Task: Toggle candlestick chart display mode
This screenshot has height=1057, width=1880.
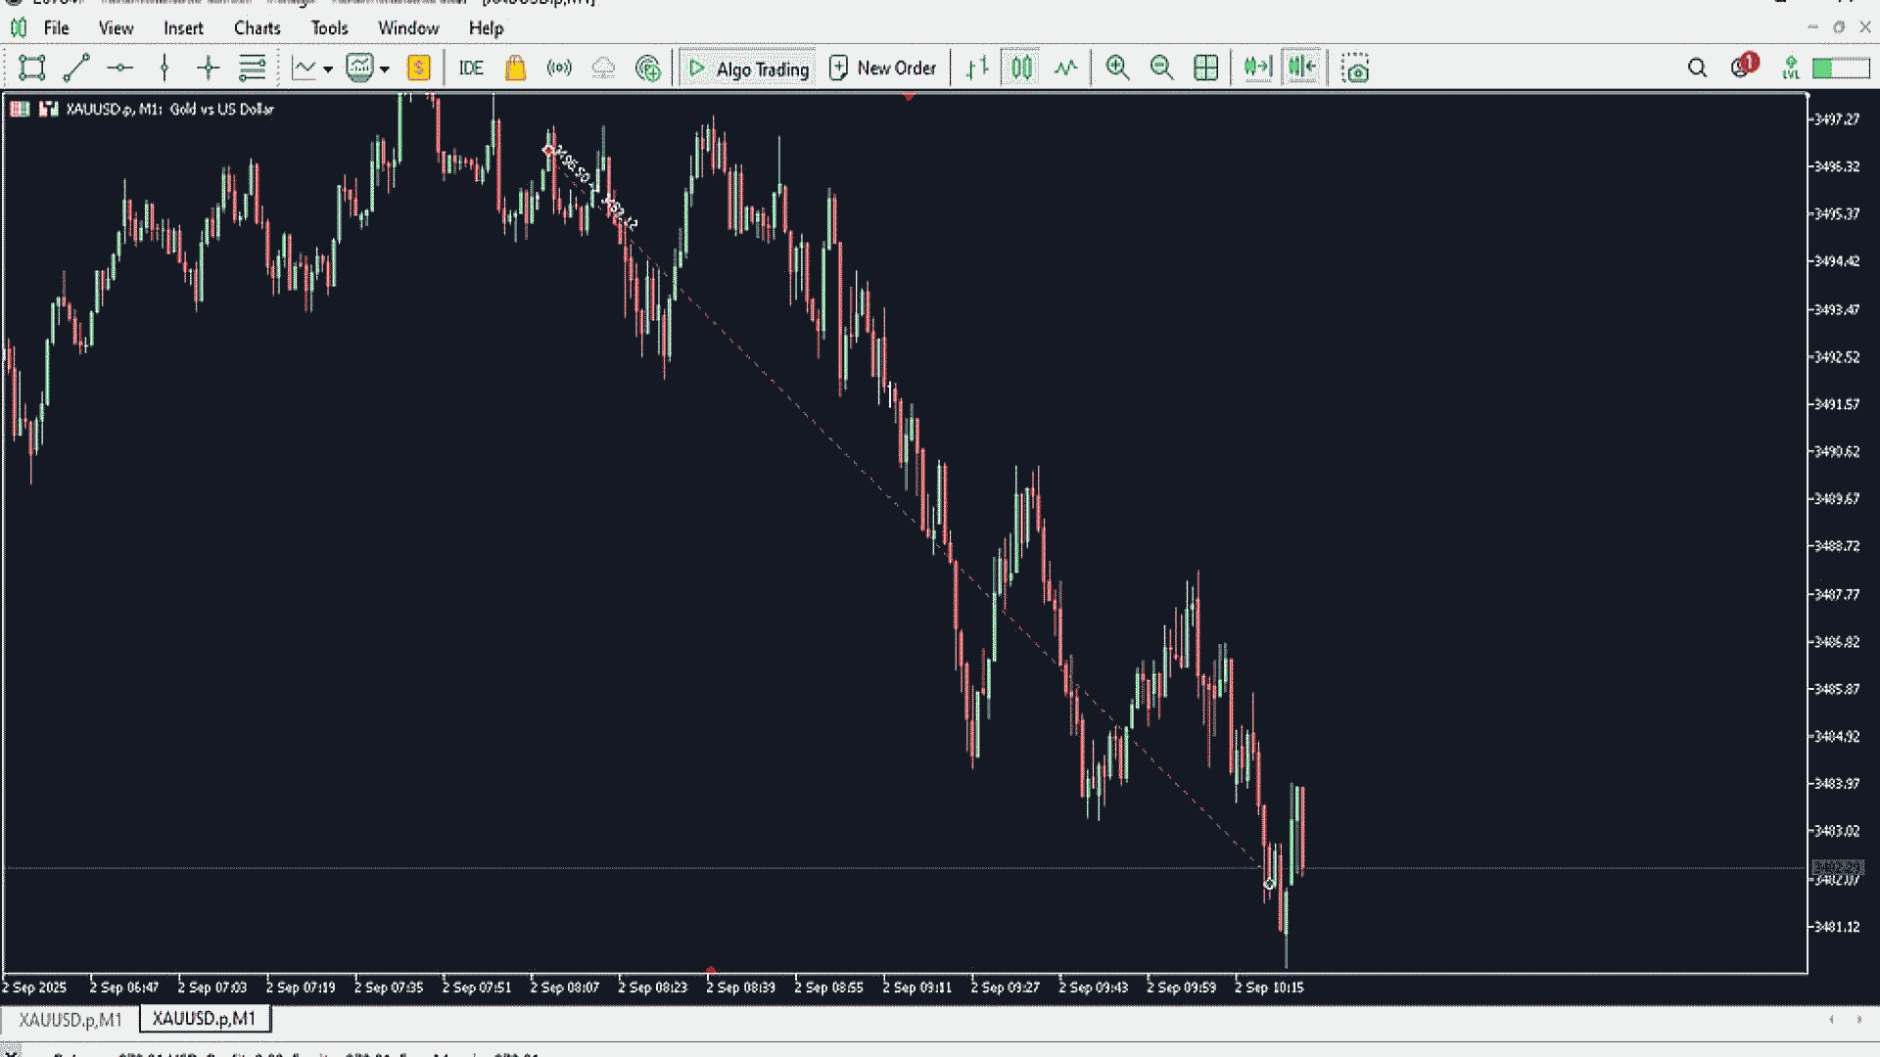Action: tap(1021, 68)
